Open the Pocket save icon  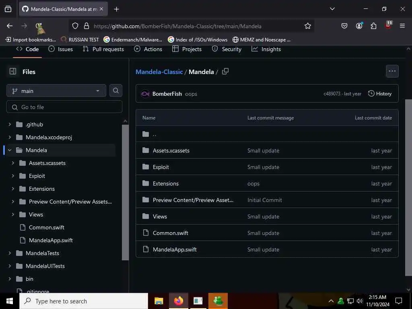344,26
